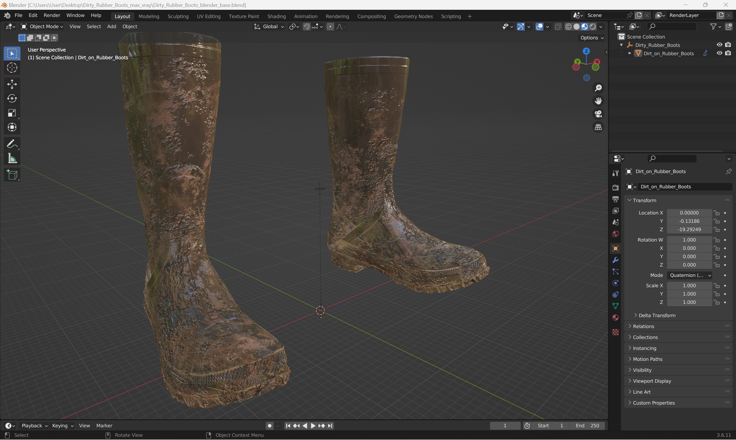Switch to the Shading workspace tab

pyautogui.click(x=276, y=16)
